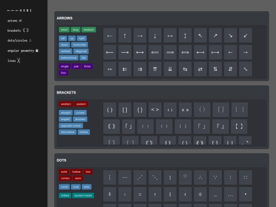Open the dots/circles sidebar link
276x207 pixels.
pos(19,40)
